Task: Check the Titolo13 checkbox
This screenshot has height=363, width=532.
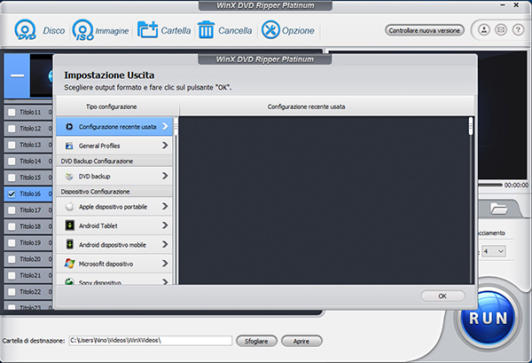Action: [x=12, y=145]
